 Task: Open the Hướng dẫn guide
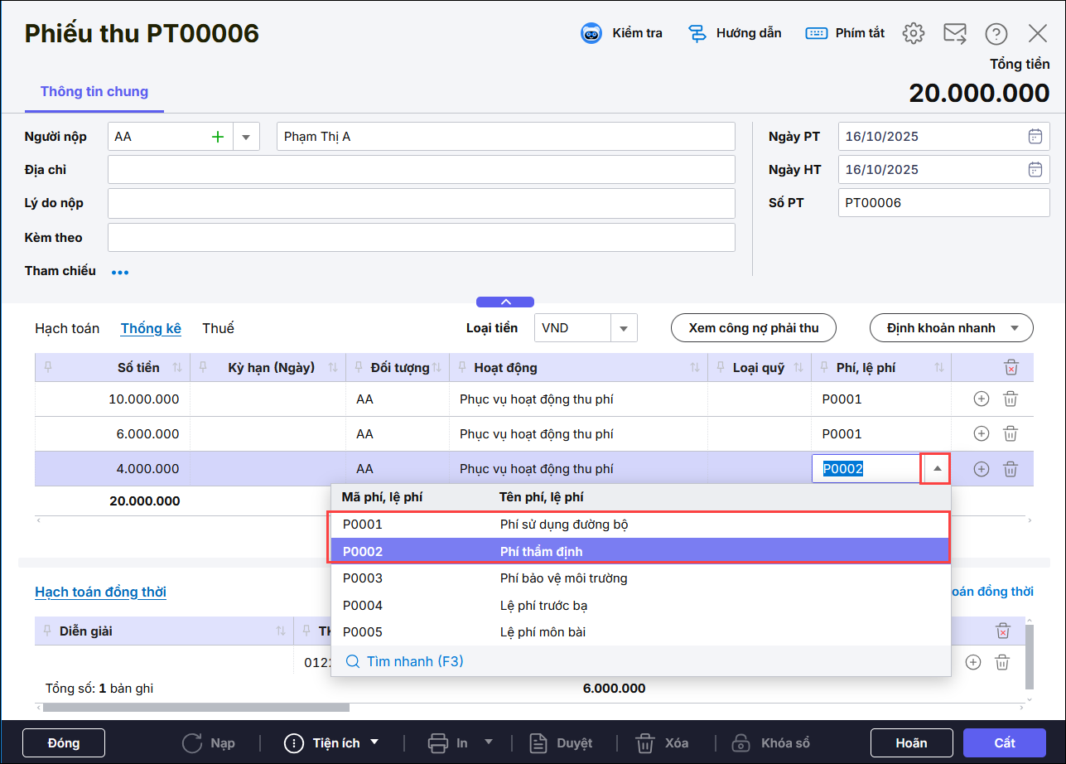pos(697,34)
